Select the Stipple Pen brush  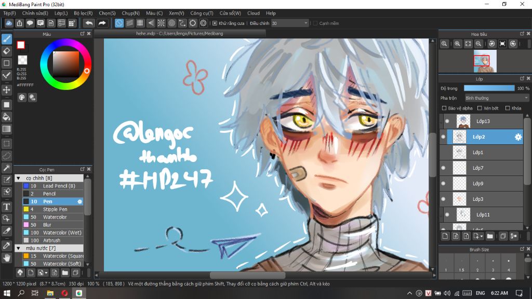click(52, 209)
